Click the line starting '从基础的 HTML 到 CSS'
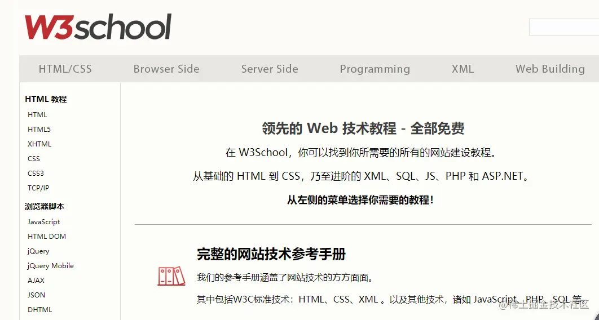This screenshot has width=599, height=320. 362,176
